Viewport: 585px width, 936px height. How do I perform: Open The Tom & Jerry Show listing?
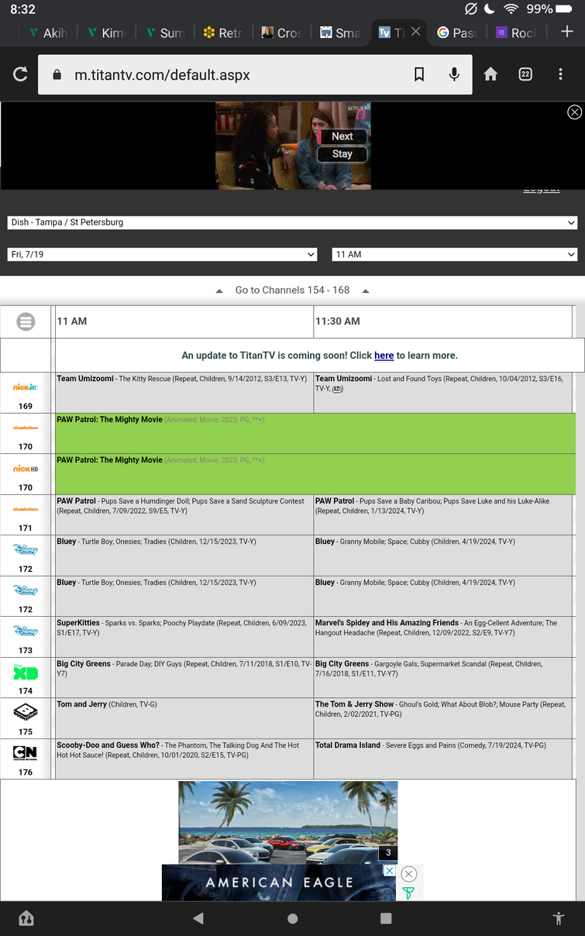pos(444,717)
